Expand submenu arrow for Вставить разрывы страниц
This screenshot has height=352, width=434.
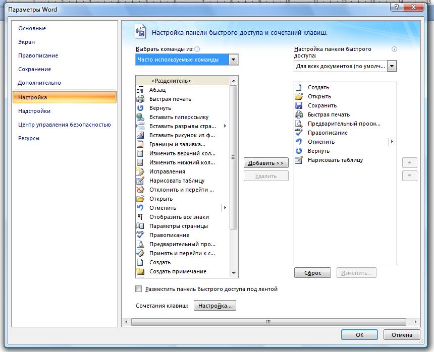tap(225, 126)
